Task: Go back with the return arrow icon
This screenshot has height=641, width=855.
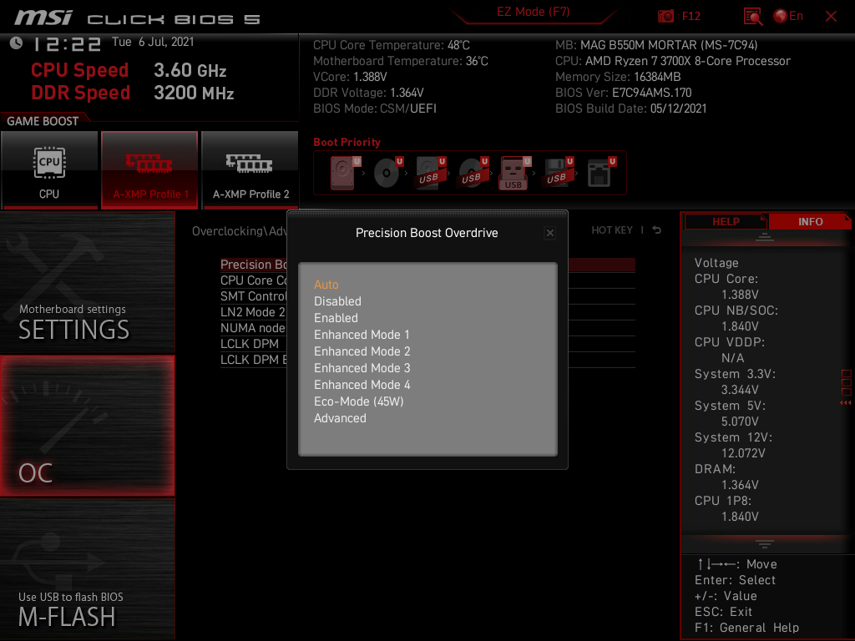Action: tap(656, 230)
